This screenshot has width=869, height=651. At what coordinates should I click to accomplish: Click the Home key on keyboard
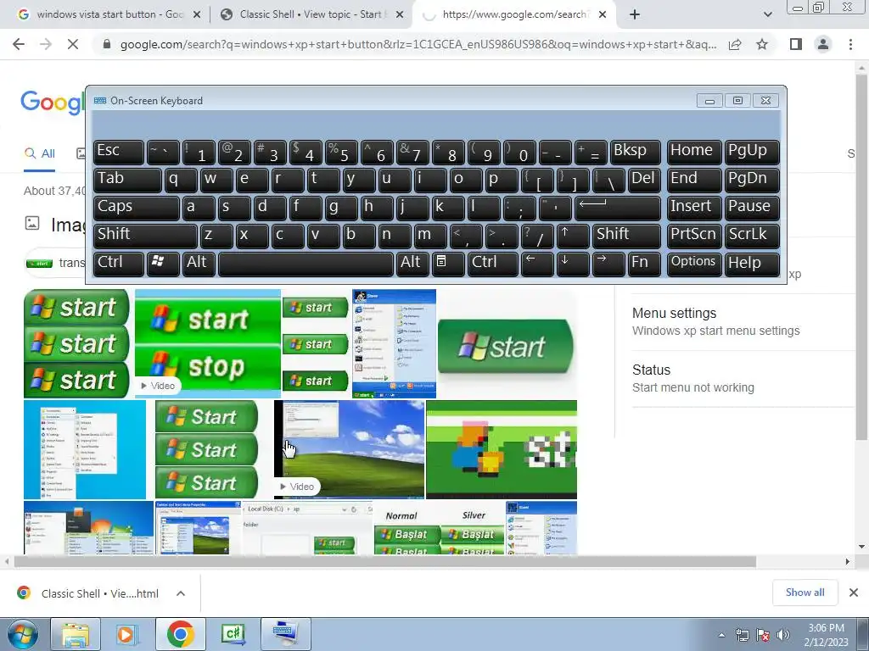point(694,152)
